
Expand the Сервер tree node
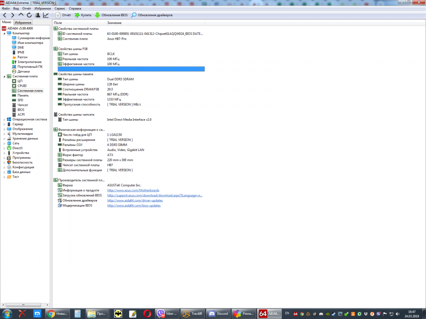[x=4, y=124]
